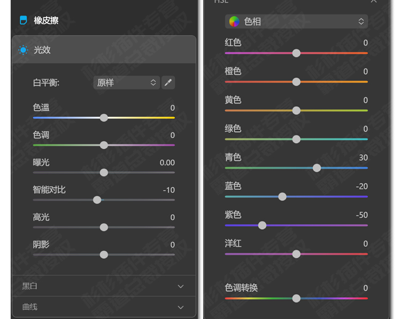401x319 pixels.
Task: Expand the 曲线 section
Action: point(104,307)
